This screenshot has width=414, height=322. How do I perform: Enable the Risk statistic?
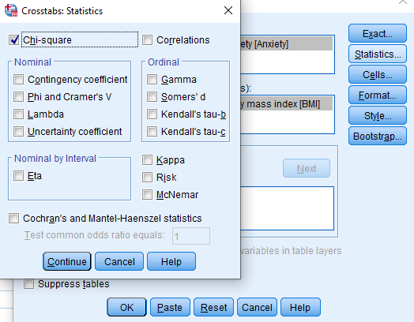[x=147, y=178]
